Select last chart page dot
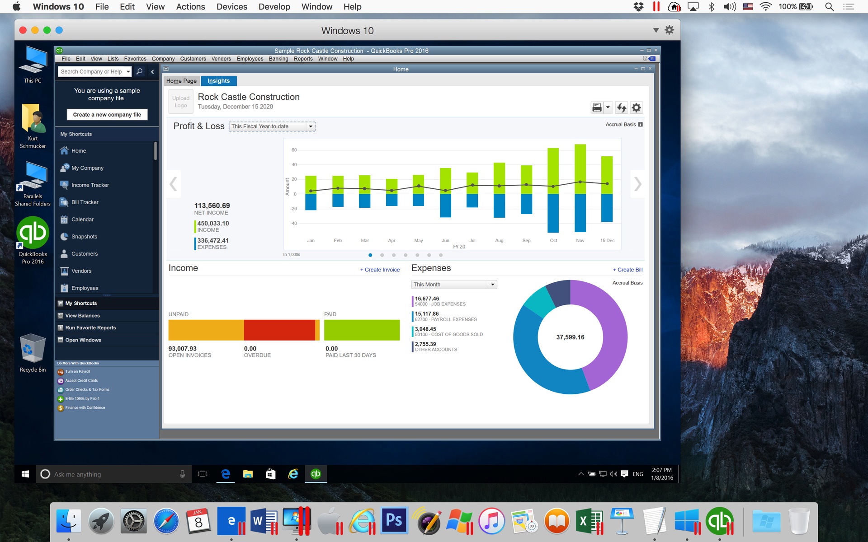Viewport: 868px width, 542px height. point(441,255)
